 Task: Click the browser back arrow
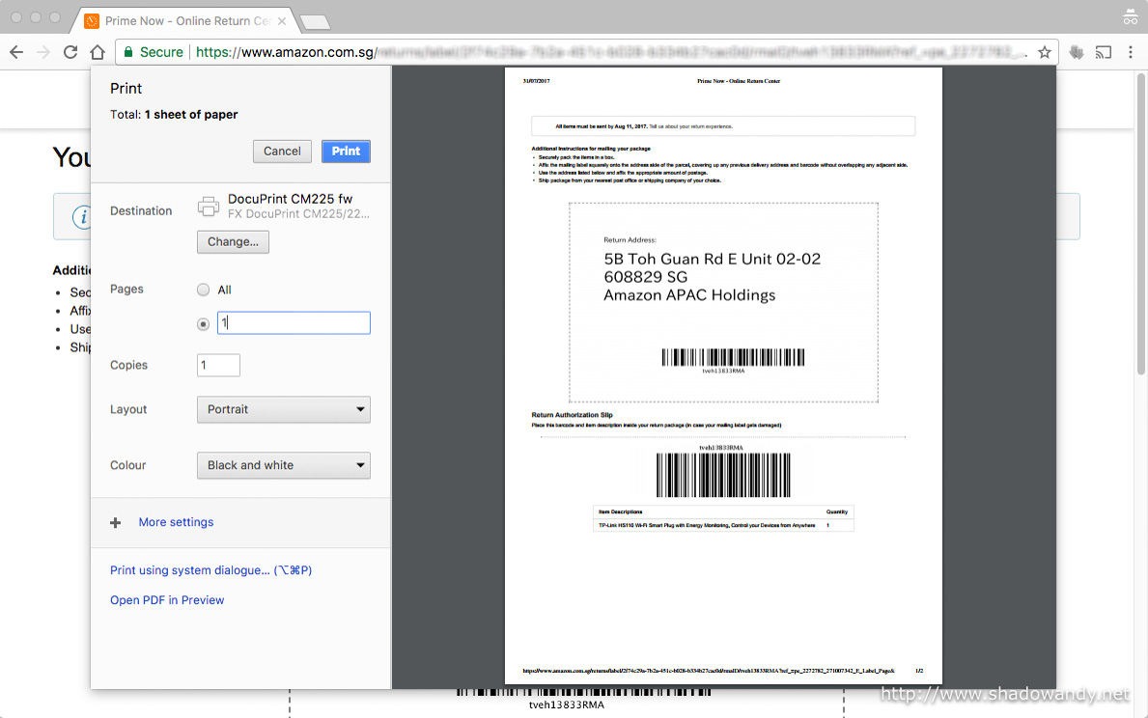[x=15, y=52]
